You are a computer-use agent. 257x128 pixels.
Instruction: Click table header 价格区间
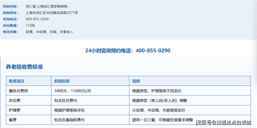click(x=62, y=81)
